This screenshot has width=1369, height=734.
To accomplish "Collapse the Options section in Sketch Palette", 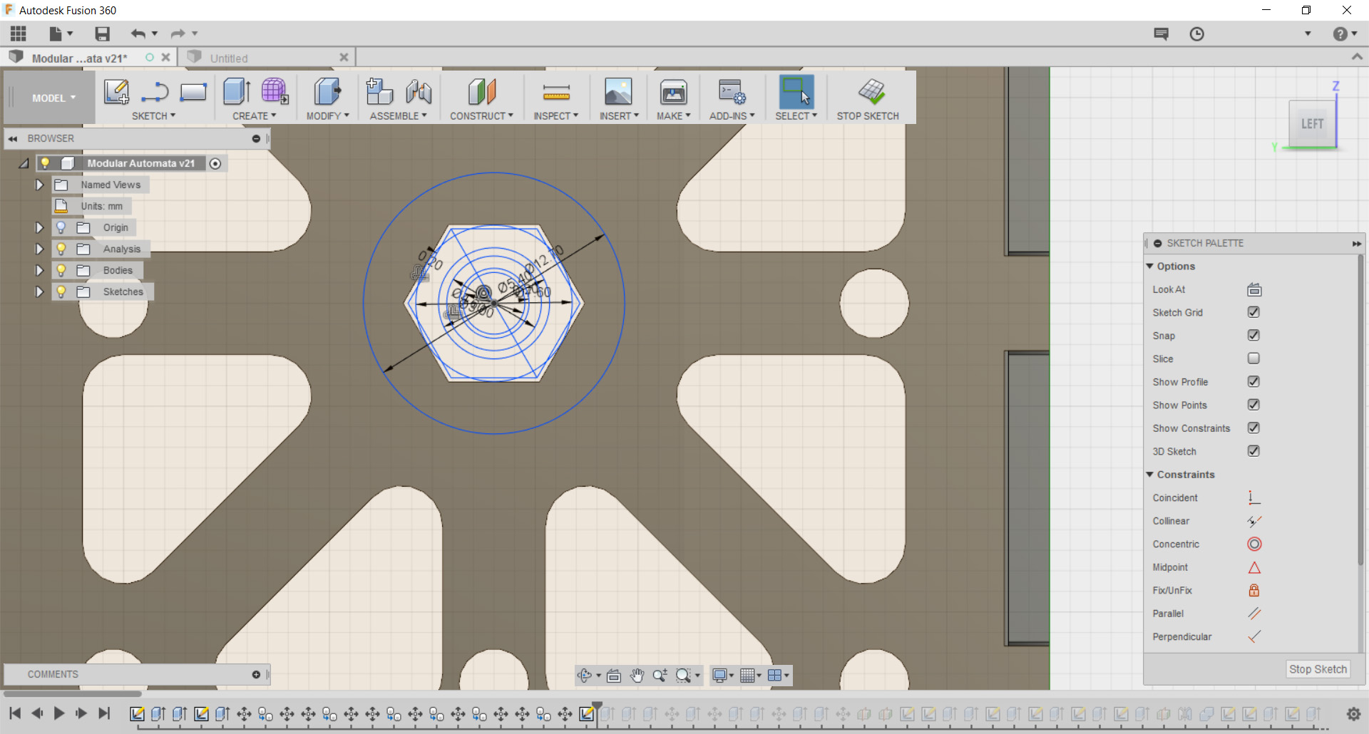I will click(x=1149, y=266).
